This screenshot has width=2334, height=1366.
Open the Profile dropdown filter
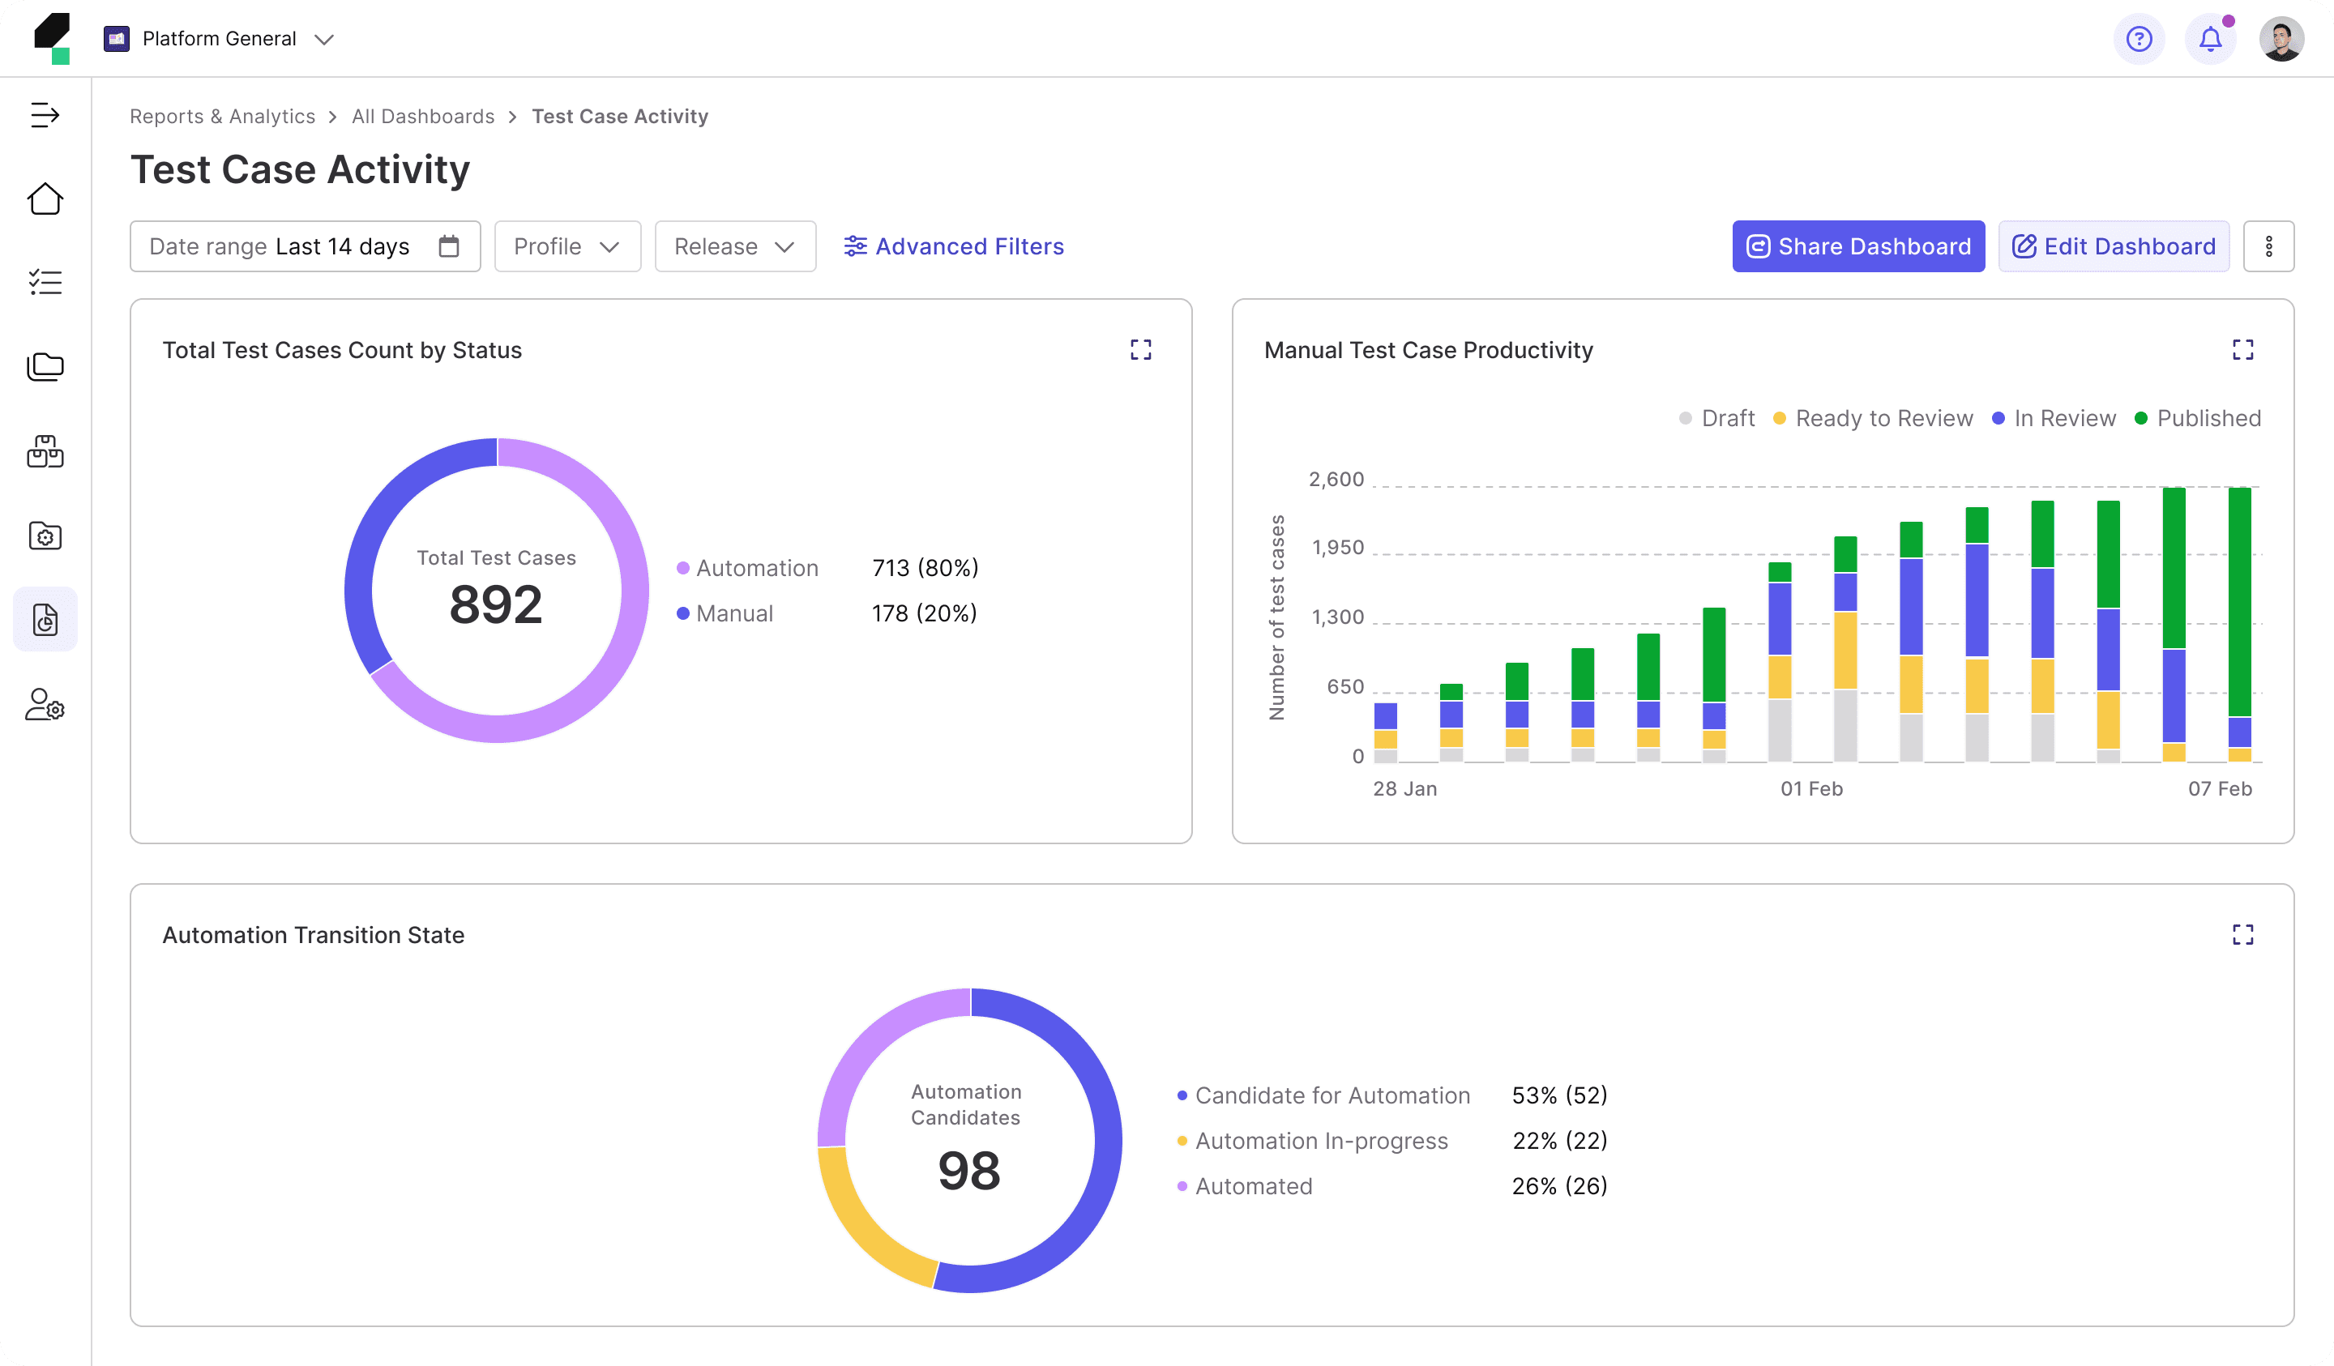(566, 246)
